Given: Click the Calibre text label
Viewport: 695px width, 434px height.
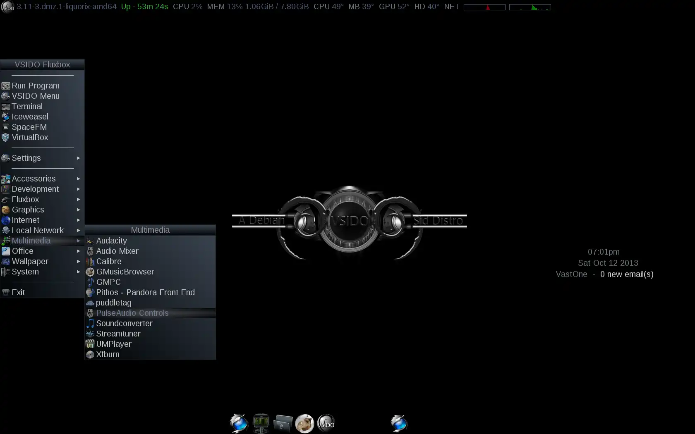Looking at the screenshot, I should pyautogui.click(x=109, y=261).
